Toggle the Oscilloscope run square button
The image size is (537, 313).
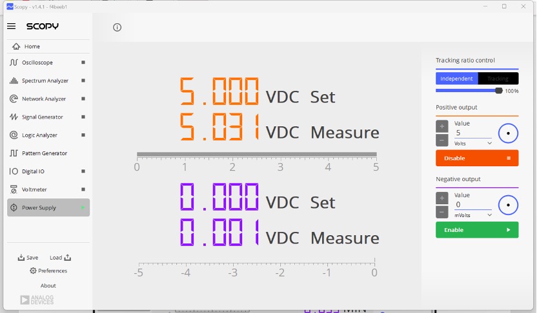click(x=83, y=62)
